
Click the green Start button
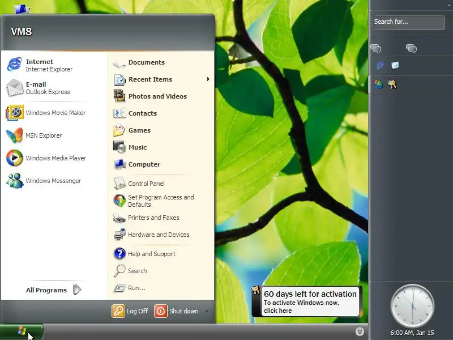pyautogui.click(x=22, y=331)
